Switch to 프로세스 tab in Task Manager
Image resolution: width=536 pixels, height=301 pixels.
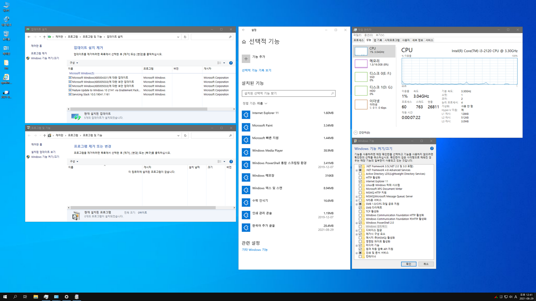[x=358, y=40]
